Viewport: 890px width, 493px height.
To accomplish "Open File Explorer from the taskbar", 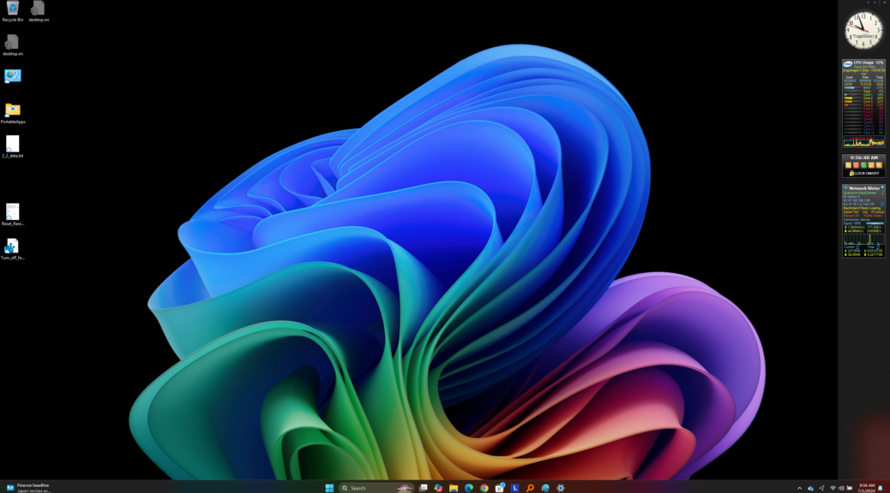I will click(x=454, y=488).
